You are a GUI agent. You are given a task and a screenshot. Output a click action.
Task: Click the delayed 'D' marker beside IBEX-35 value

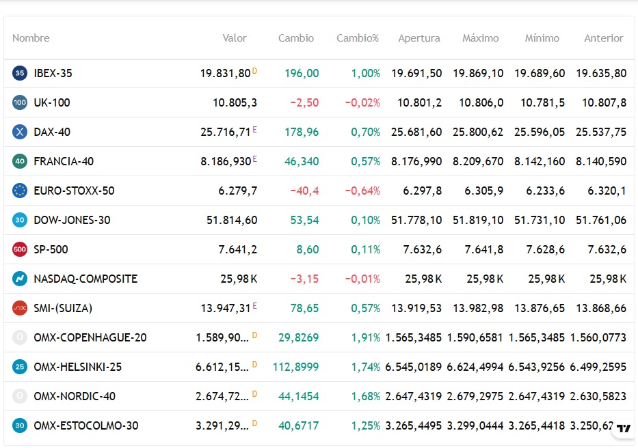coord(254,71)
